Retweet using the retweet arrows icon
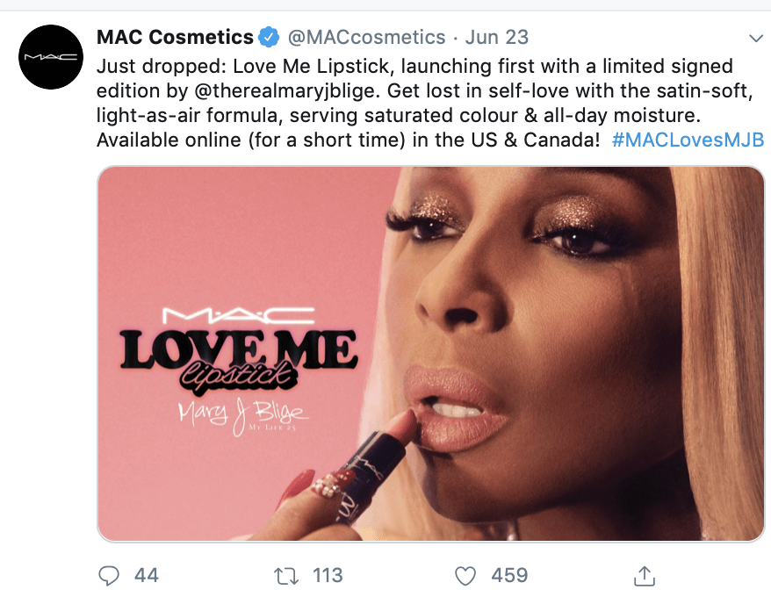 (286, 576)
